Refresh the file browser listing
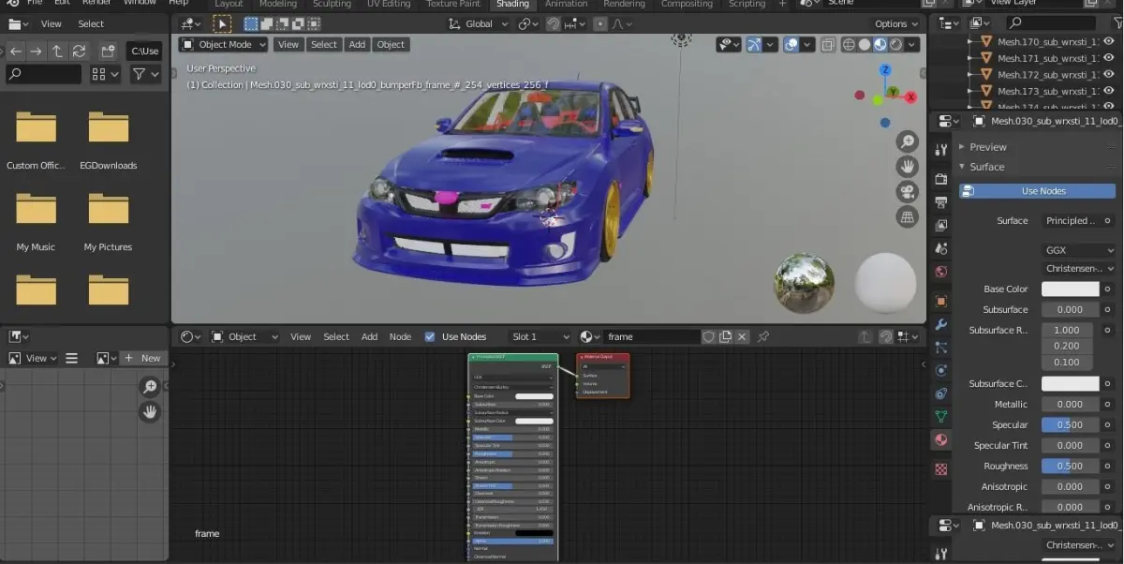The width and height of the screenshot is (1124, 564). [80, 51]
